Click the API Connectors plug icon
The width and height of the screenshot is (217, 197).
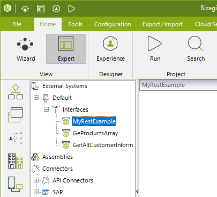point(46,180)
